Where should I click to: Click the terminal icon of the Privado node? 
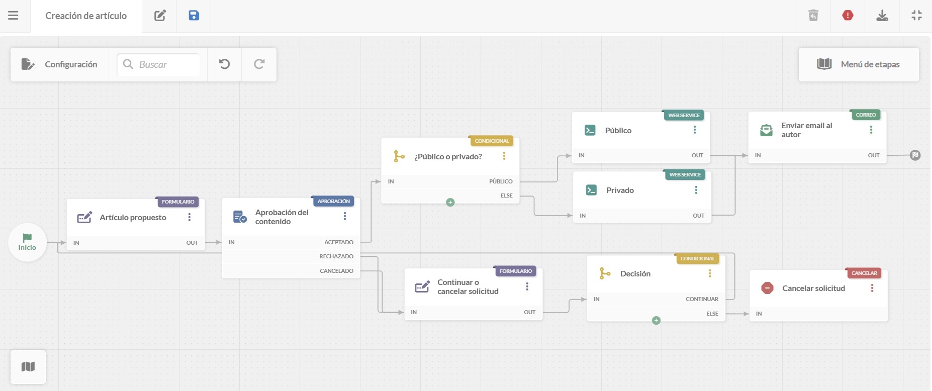(x=592, y=190)
